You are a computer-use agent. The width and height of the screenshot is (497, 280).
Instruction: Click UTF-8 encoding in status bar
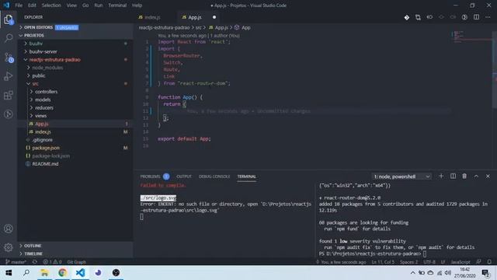[x=429, y=262]
